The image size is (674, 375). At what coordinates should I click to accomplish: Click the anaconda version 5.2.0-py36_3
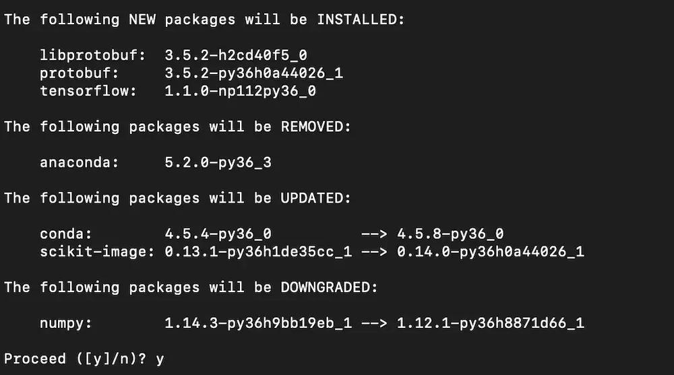click(x=218, y=162)
